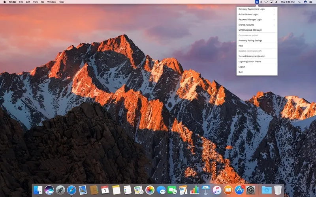This screenshot has width=316, height=197.
Task: Click the SAASPASS icon in menu bar
Action: pyautogui.click(x=257, y=2)
